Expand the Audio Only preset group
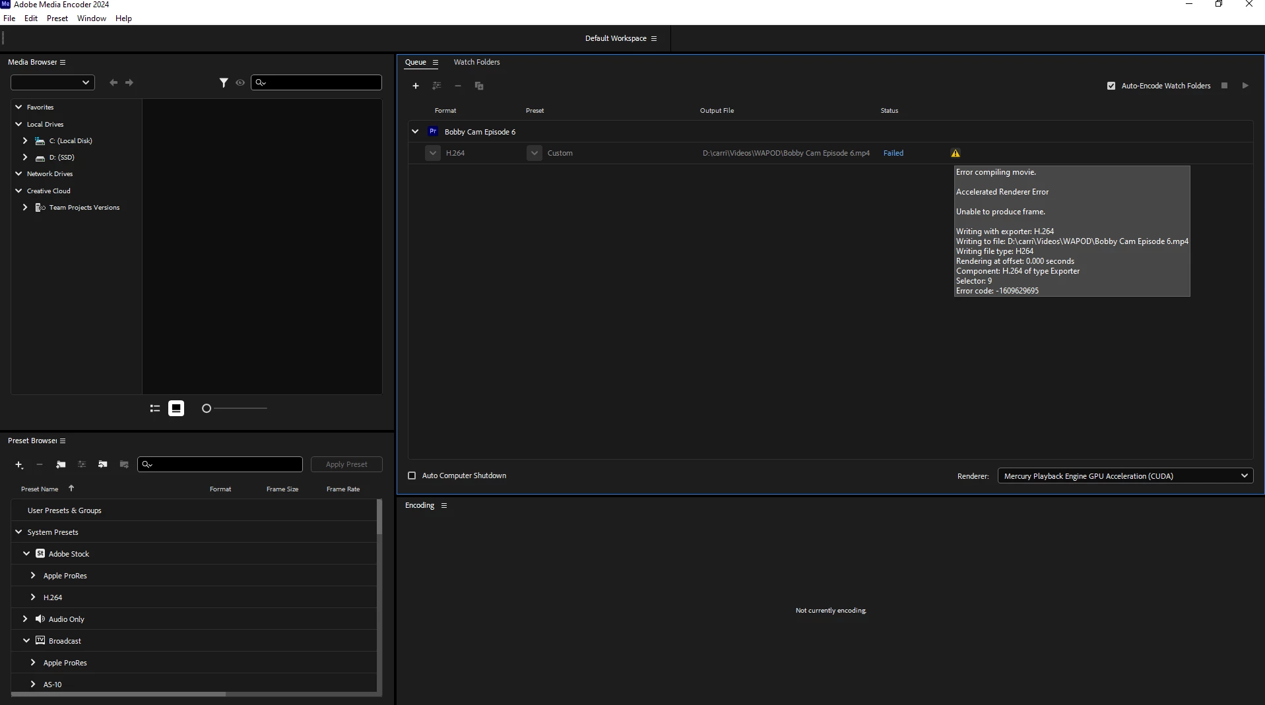1265x705 pixels. click(x=25, y=619)
